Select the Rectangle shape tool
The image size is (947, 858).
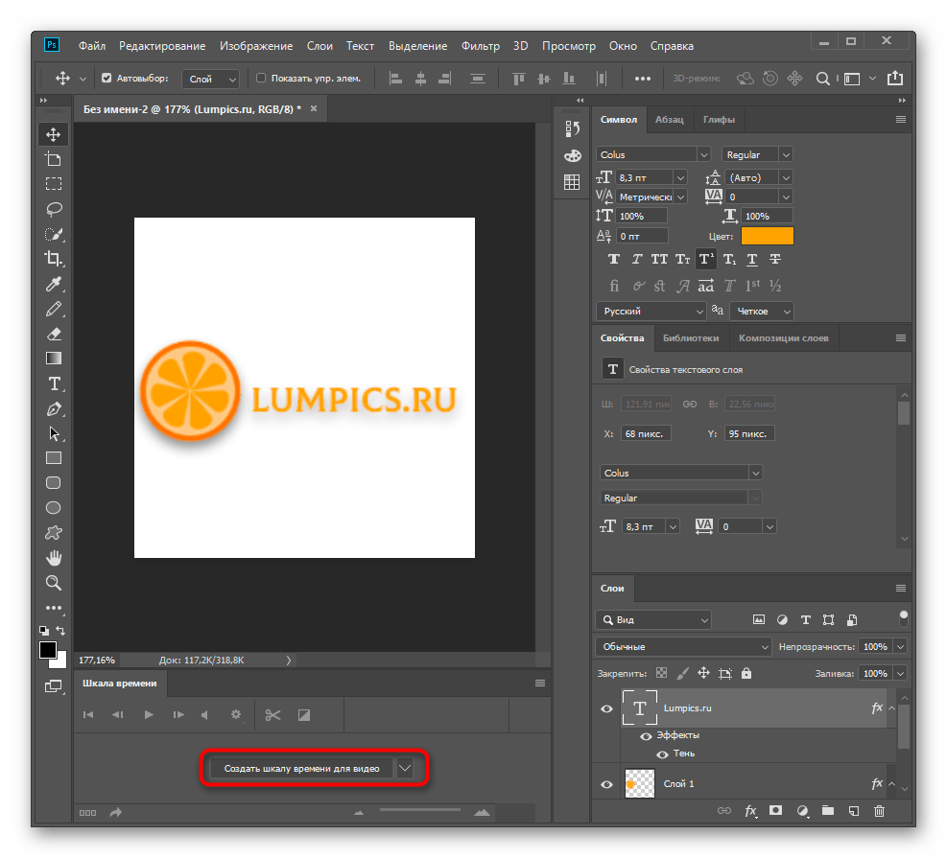point(54,458)
